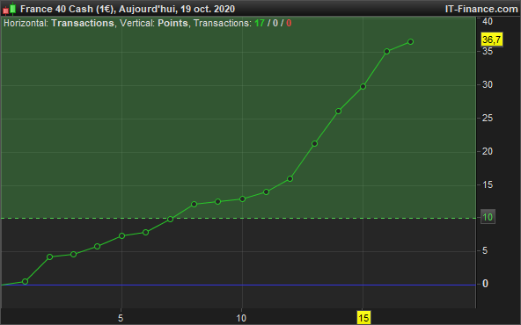Click the 35 label on vertical axis
Screen dimensions: 521x325
488,51
